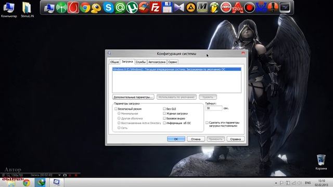The image size is (333, 187).
Task: Click the network tray icon
Action: point(293,183)
